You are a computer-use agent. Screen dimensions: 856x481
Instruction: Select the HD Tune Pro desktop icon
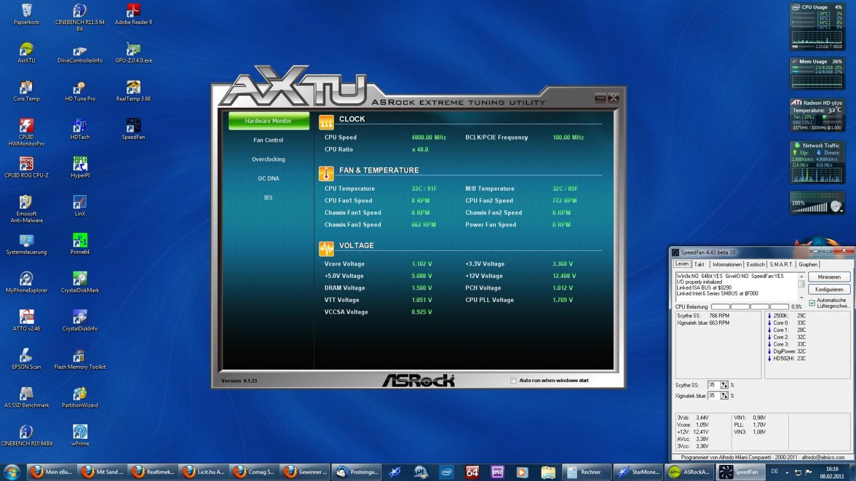(x=80, y=91)
